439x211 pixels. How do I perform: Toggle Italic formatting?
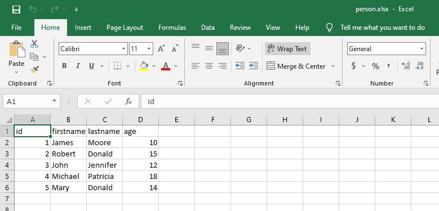point(78,66)
